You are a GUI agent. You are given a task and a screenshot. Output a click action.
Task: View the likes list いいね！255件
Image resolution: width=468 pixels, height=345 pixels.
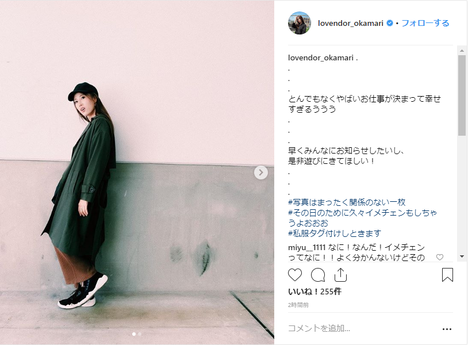tap(314, 292)
